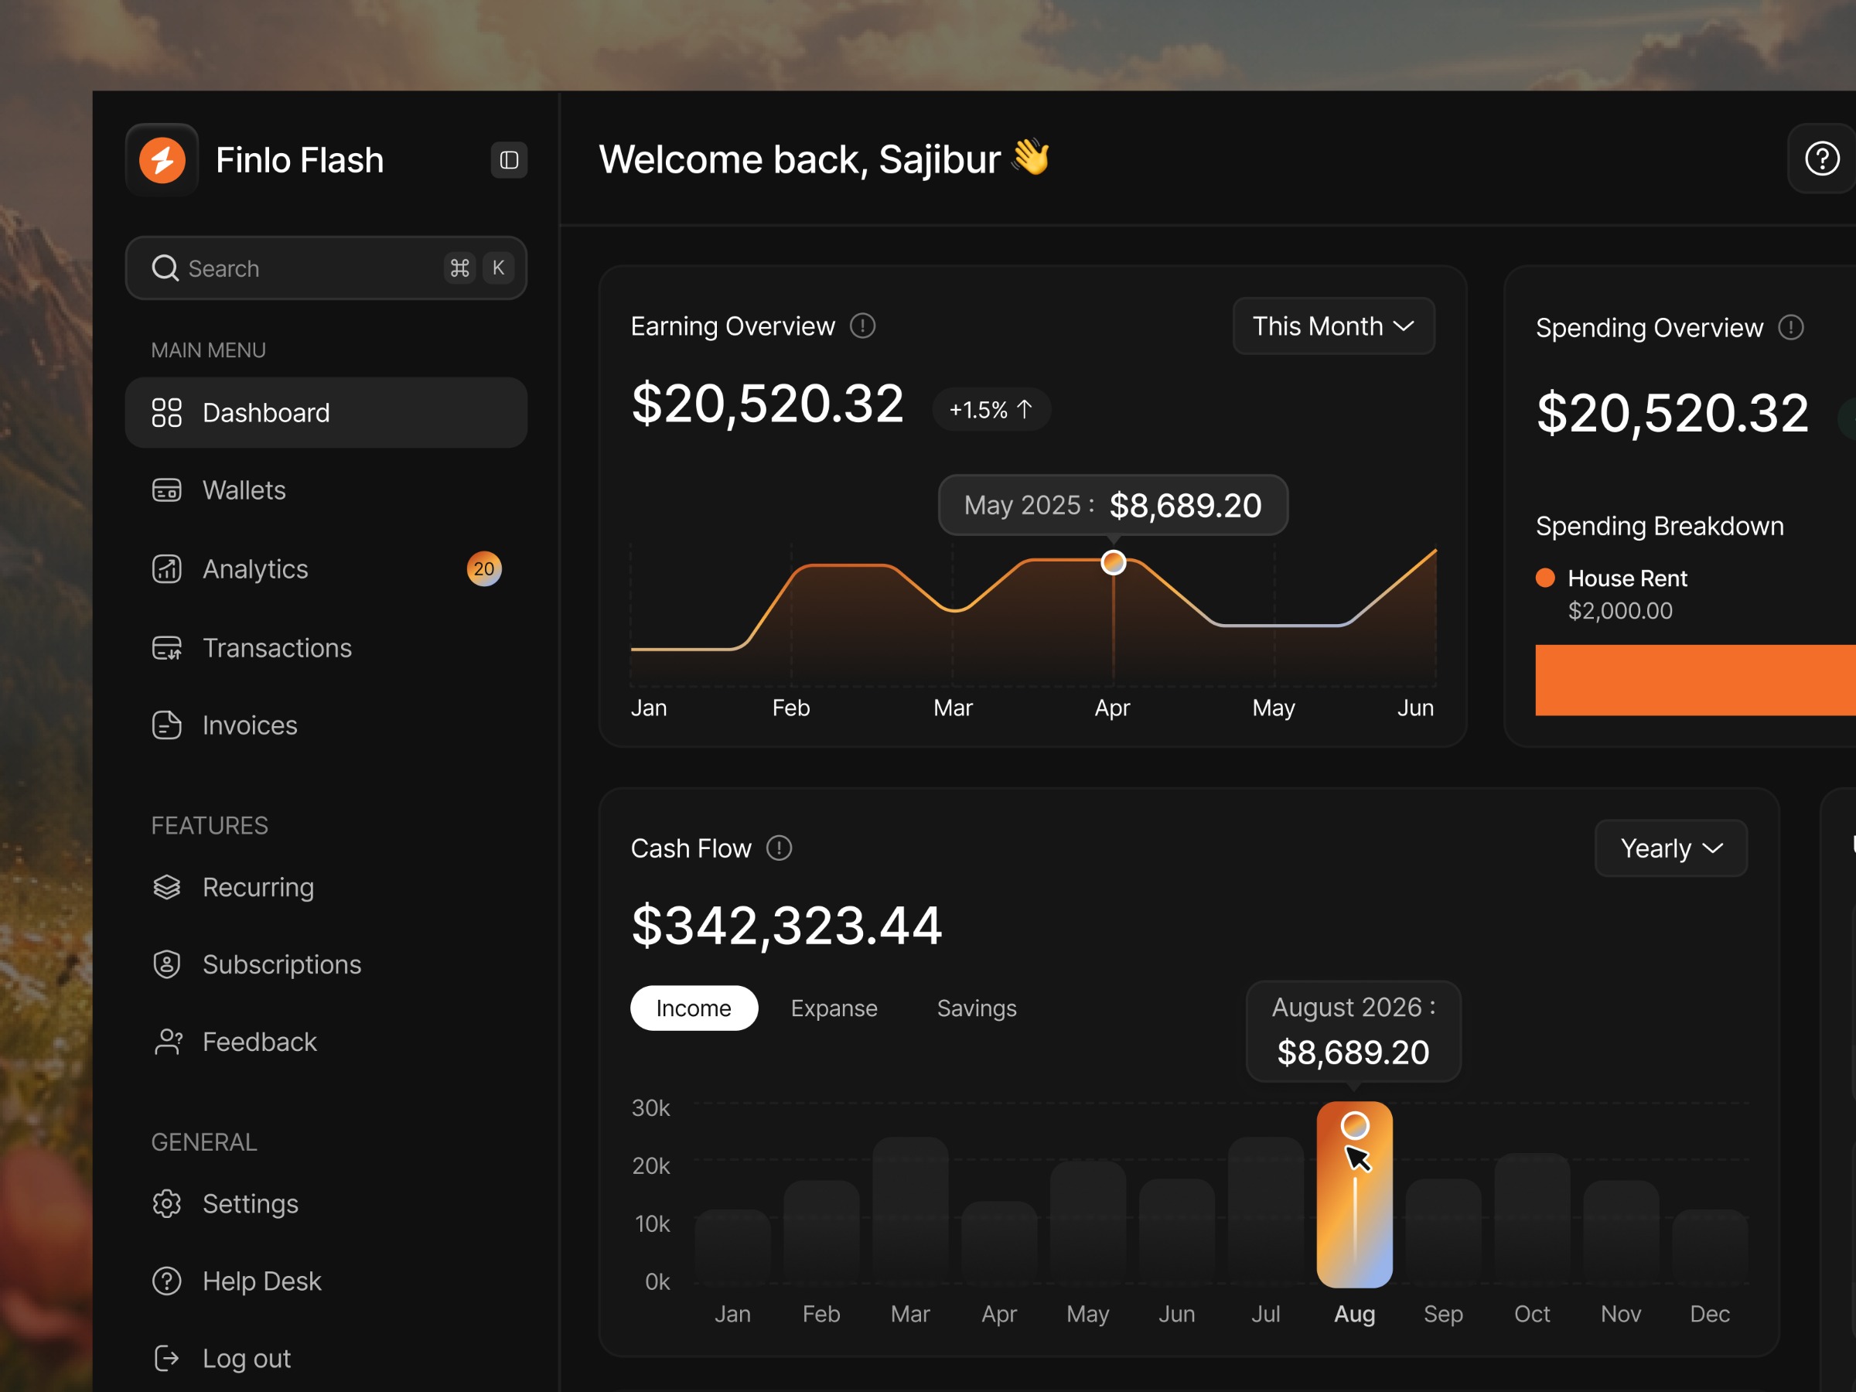The height and width of the screenshot is (1392, 1856).
Task: Click the Settings gear icon
Action: (167, 1204)
